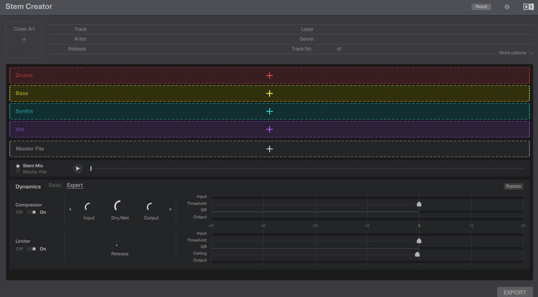Add Cover Art image
538x297 pixels.
[x=24, y=40]
